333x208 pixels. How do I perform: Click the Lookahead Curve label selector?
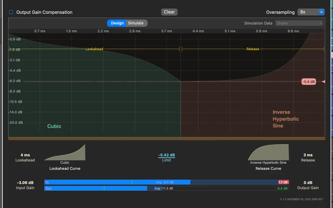(x=65, y=169)
